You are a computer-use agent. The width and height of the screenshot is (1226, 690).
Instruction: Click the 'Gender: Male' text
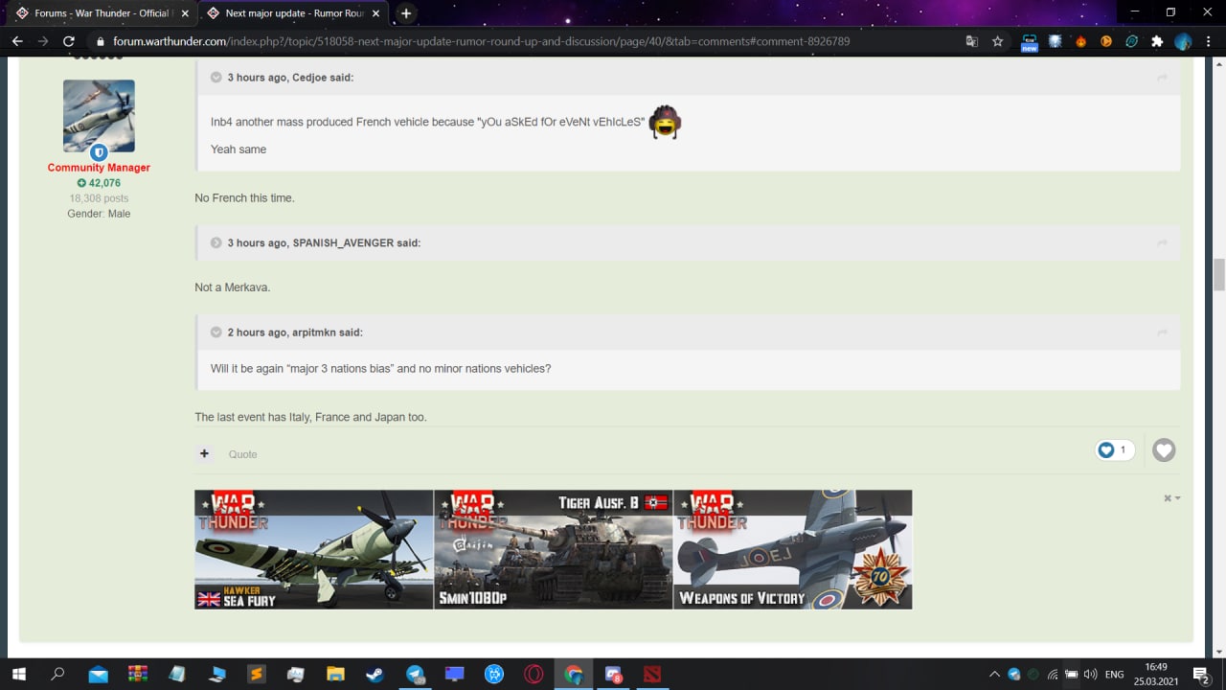tap(99, 214)
